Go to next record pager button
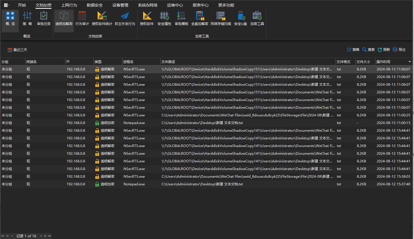 point(41,236)
